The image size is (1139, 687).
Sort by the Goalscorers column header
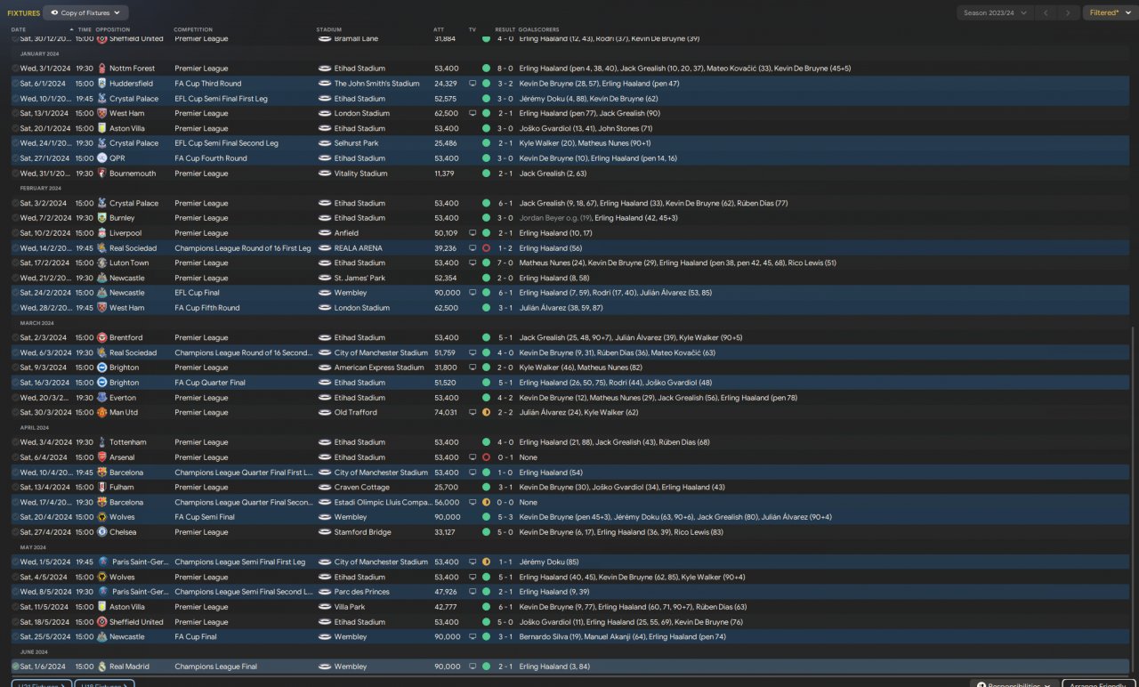coord(538,29)
